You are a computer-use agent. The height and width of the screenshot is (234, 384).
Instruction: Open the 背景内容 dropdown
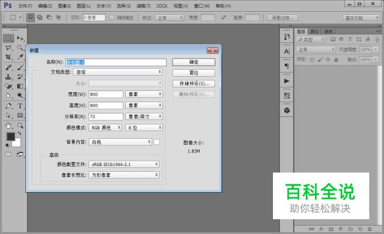click(121, 142)
